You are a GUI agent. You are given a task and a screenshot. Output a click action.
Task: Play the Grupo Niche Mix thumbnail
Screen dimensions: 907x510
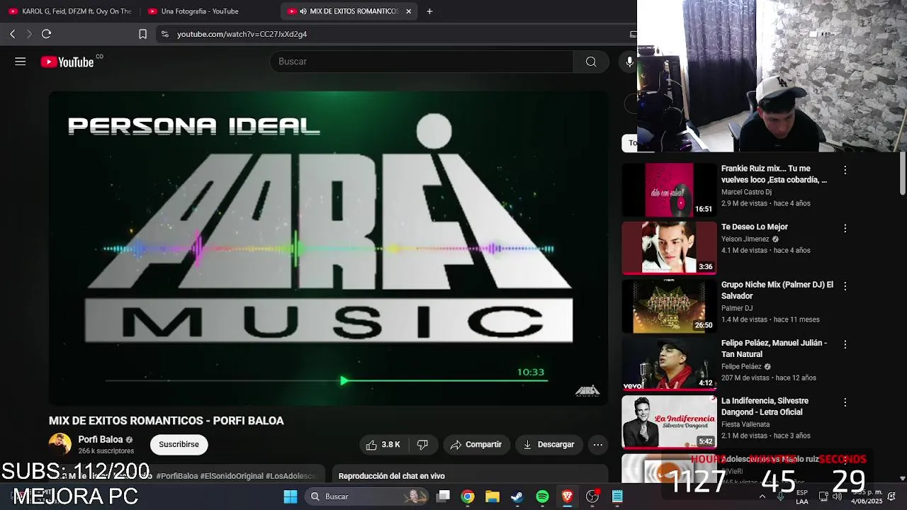tap(669, 306)
